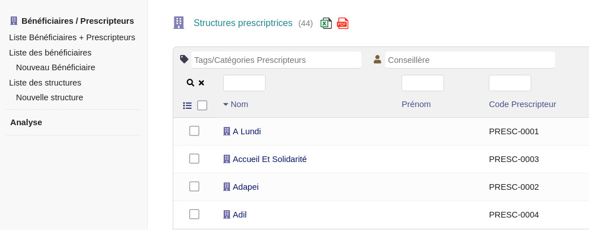Tick the Adil row checkbox

coord(194,214)
